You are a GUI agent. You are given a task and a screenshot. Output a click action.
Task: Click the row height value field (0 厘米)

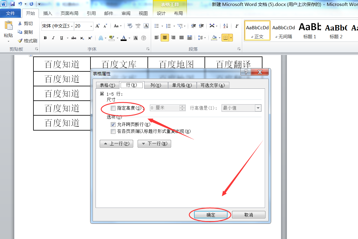click(165, 108)
